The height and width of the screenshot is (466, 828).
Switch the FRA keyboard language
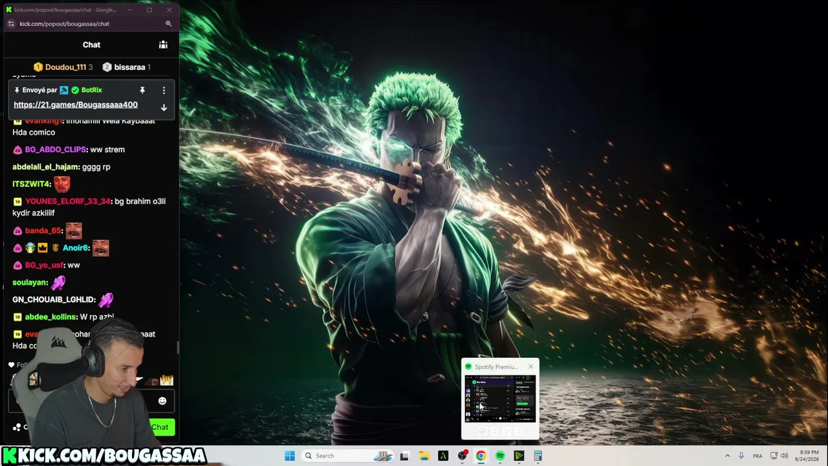click(757, 456)
